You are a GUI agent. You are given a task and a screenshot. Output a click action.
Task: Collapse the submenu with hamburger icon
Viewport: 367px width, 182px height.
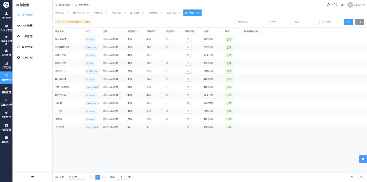tap(32, 177)
